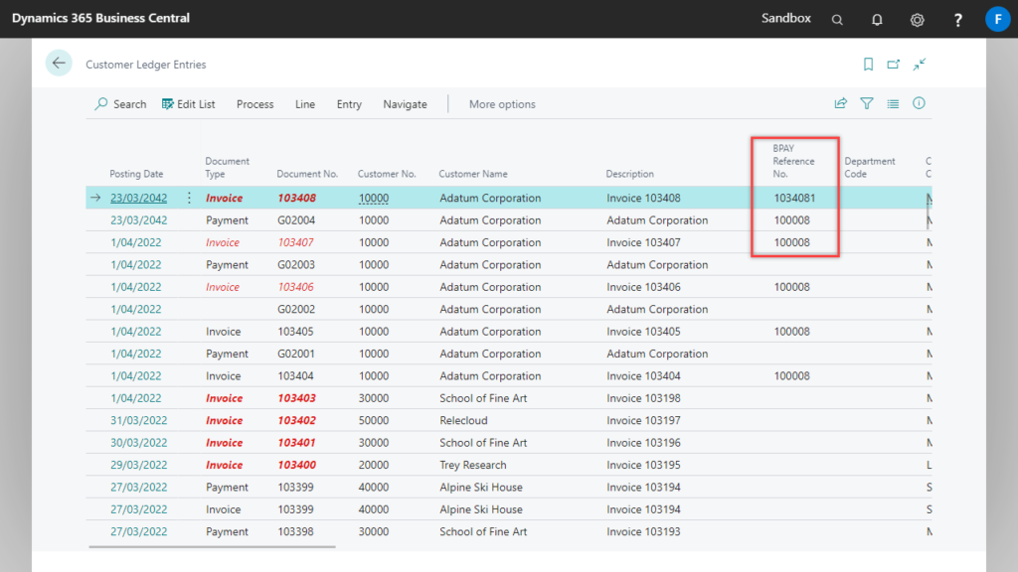The image size is (1018, 572).
Task: Switch list layout using the list view icon
Action: [x=891, y=102]
